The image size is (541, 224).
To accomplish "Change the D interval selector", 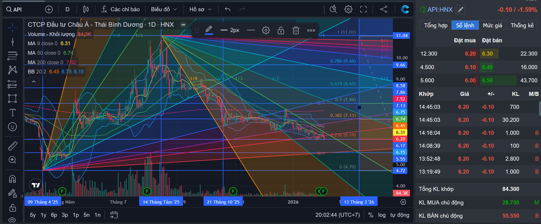I will [x=67, y=10].
